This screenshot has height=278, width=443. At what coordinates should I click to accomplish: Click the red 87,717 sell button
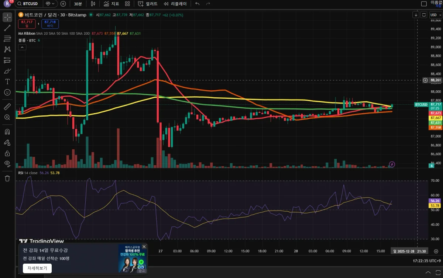27,24
